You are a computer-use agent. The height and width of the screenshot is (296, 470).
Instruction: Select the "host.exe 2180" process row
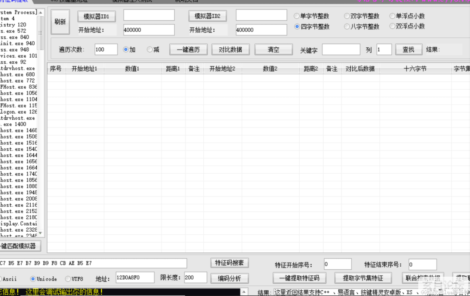point(18,217)
